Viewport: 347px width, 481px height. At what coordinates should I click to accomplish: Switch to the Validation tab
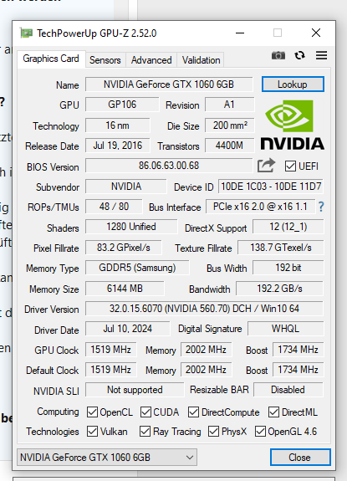point(201,60)
